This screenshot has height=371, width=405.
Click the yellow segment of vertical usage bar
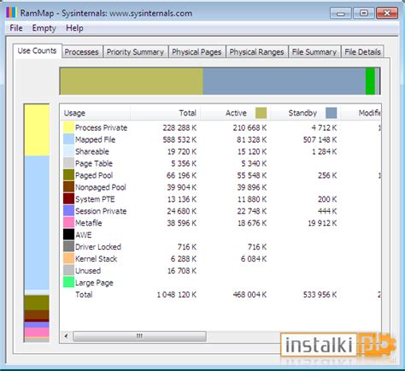(x=37, y=130)
